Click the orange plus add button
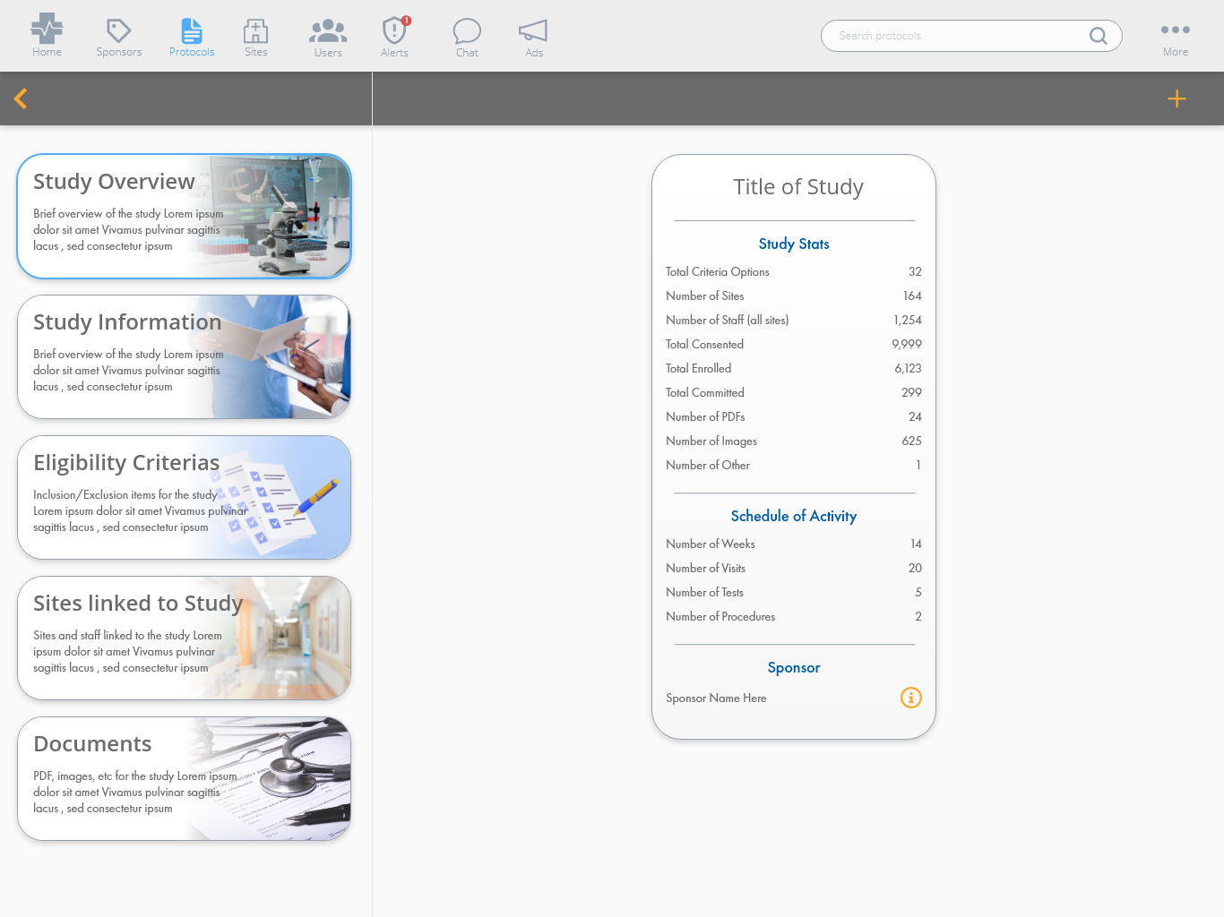The width and height of the screenshot is (1224, 917). (x=1177, y=99)
